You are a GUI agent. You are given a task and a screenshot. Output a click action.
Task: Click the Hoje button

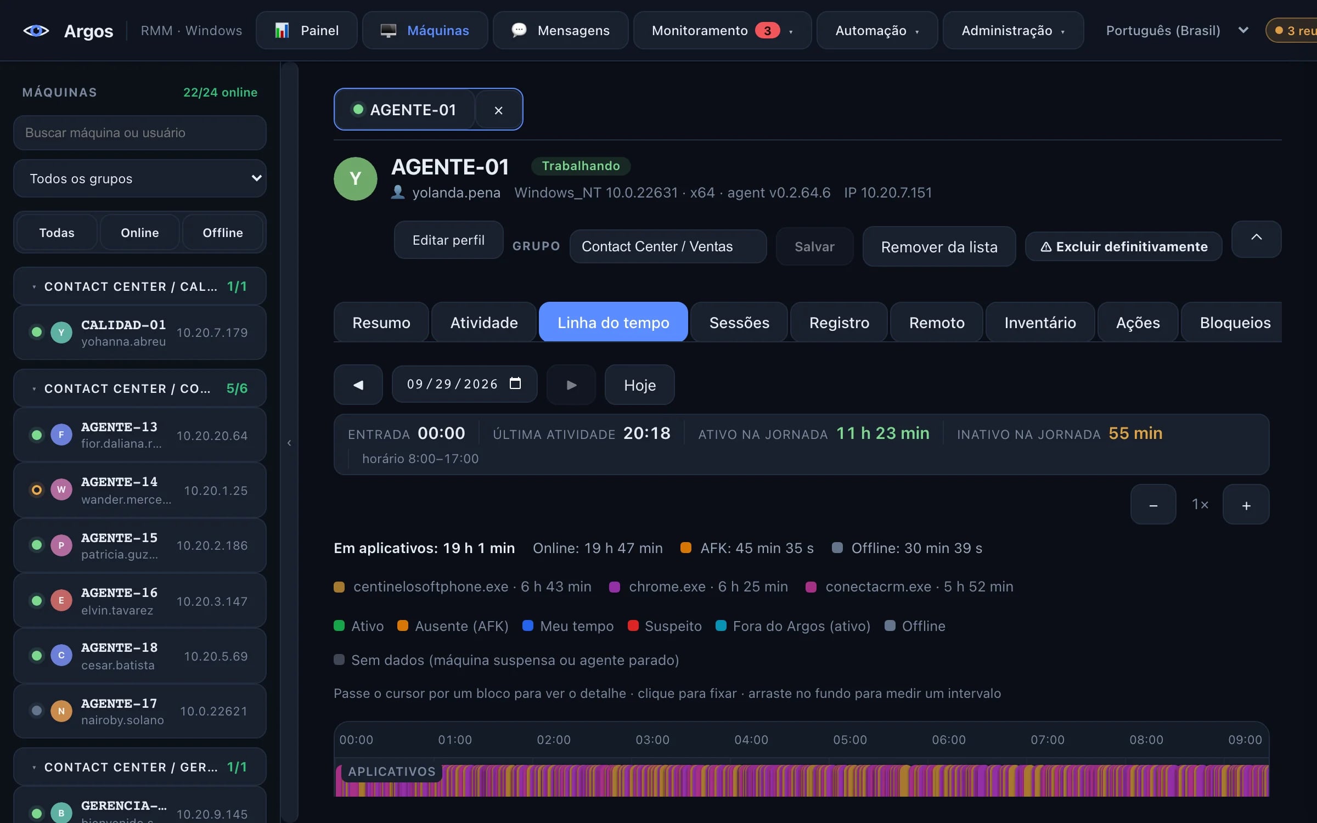click(x=639, y=385)
